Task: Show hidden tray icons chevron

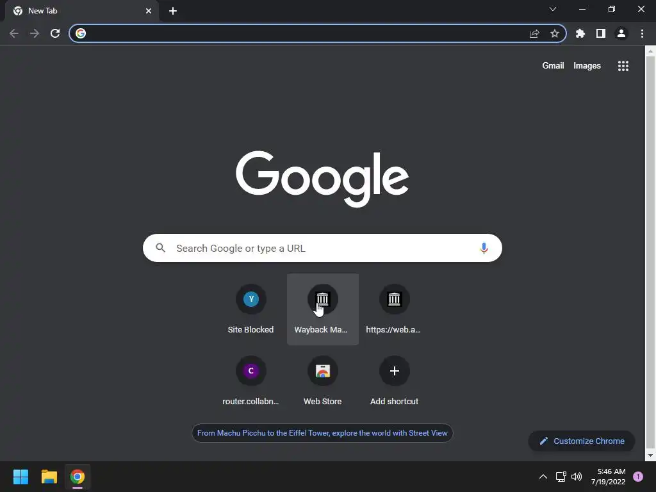Action: 543,477
